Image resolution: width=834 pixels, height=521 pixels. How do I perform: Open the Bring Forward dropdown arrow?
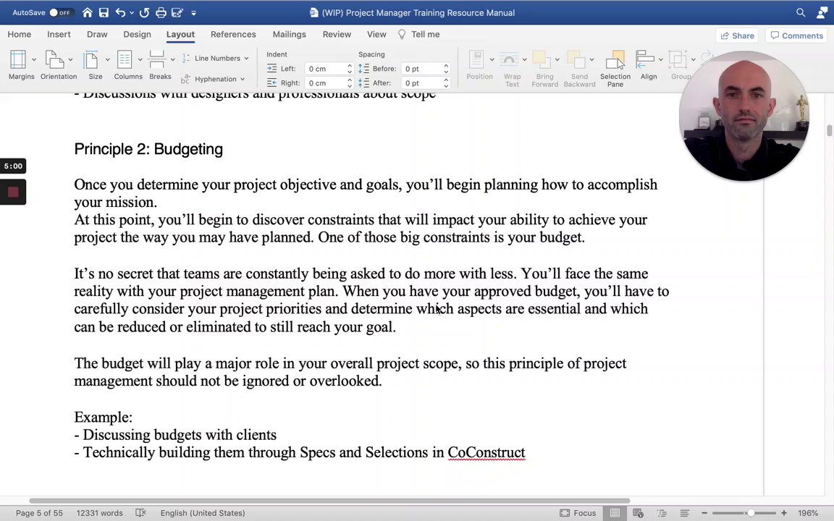click(557, 59)
